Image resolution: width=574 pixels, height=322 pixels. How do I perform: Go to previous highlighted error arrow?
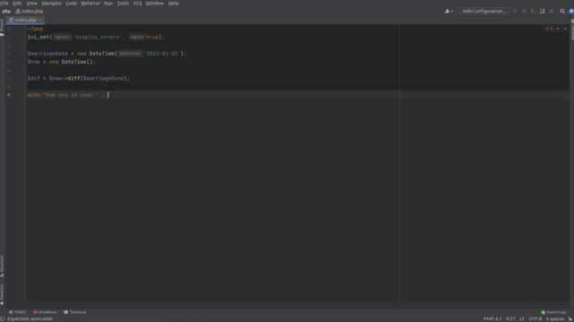click(558, 29)
